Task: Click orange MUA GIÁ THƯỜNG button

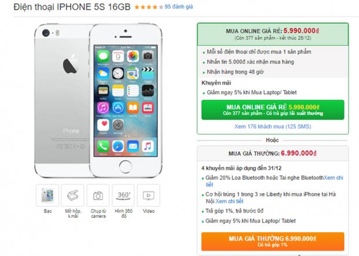Action: [x=273, y=242]
